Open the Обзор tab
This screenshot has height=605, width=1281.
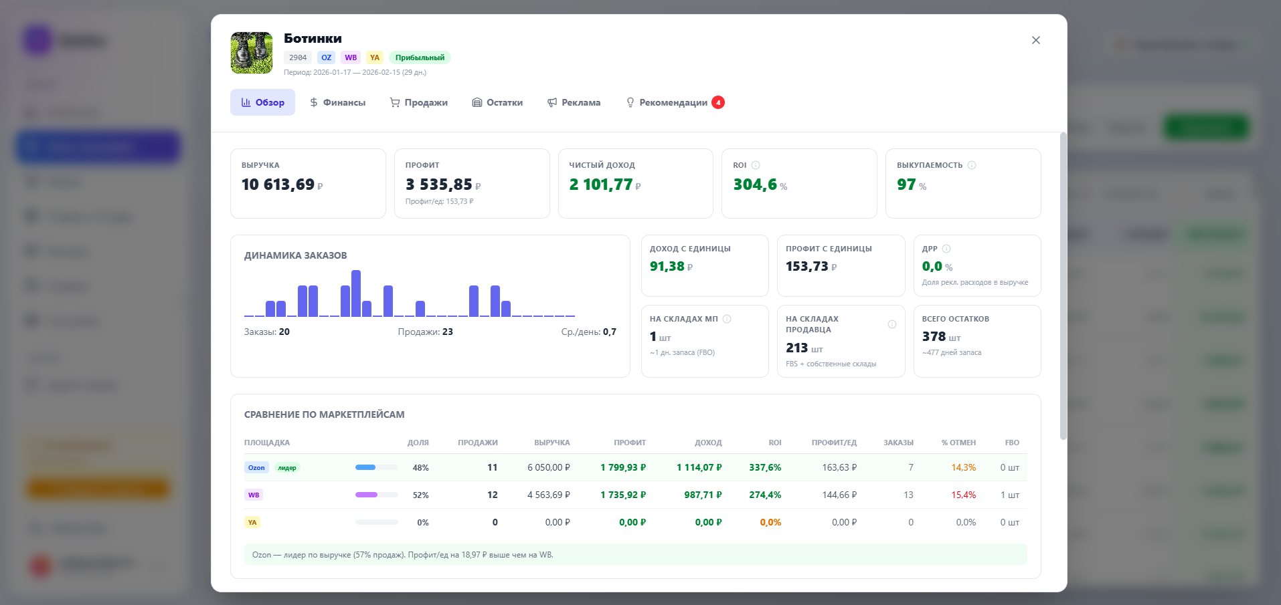click(262, 102)
